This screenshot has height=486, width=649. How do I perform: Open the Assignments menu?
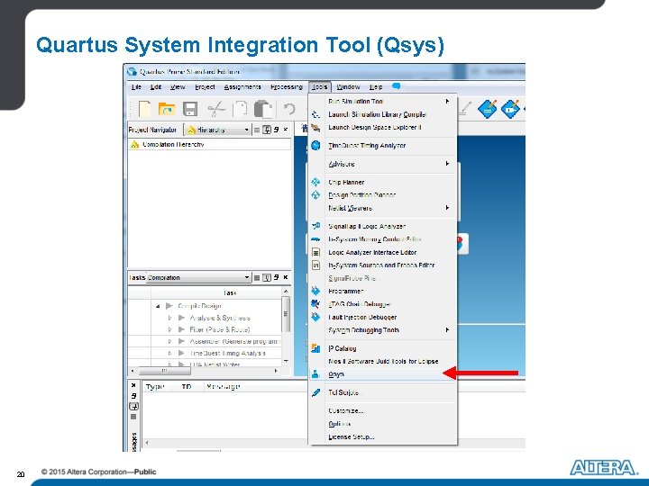242,86
